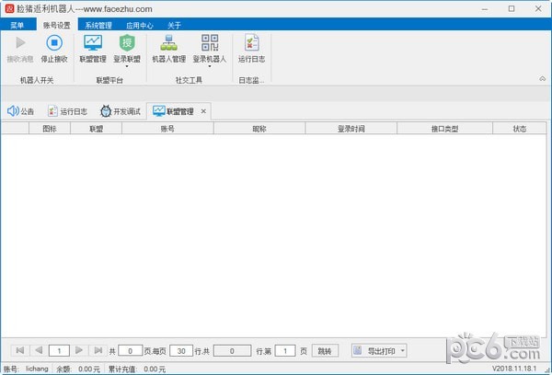The image size is (552, 375).
Task: Open the 运行日志 ribbon icon
Action: pyautogui.click(x=251, y=43)
